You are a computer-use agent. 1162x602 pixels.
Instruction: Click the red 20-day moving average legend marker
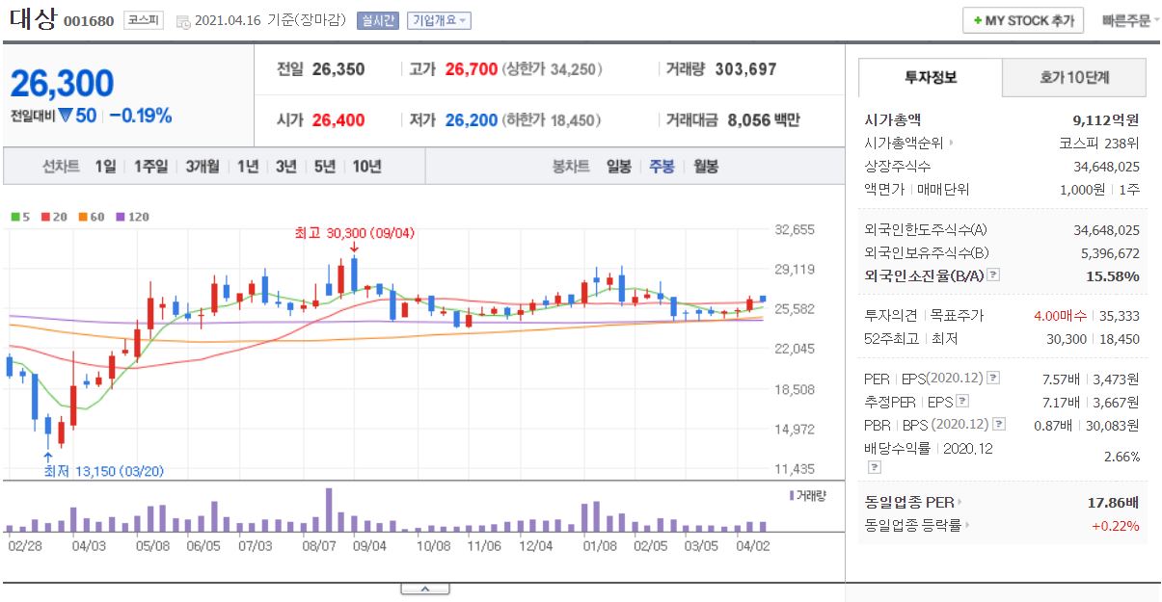(44, 217)
